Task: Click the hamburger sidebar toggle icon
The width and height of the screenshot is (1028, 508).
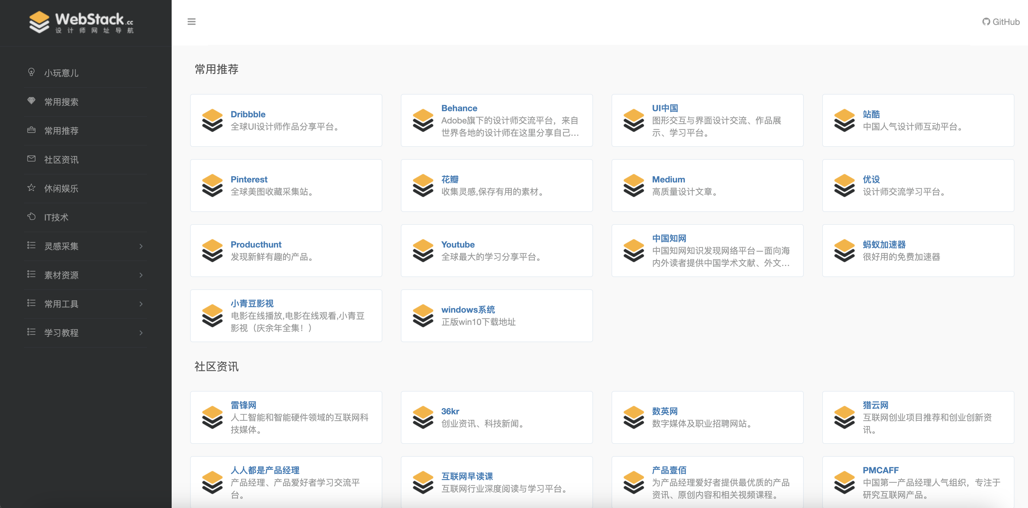Action: [192, 22]
